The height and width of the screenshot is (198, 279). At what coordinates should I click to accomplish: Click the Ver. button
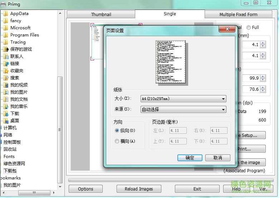[263, 189]
